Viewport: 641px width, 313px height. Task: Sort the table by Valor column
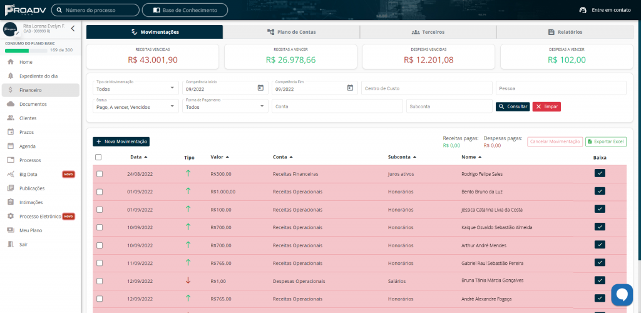pos(220,157)
